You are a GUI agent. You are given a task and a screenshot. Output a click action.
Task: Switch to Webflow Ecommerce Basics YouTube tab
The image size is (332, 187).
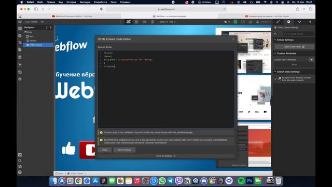(72, 16)
